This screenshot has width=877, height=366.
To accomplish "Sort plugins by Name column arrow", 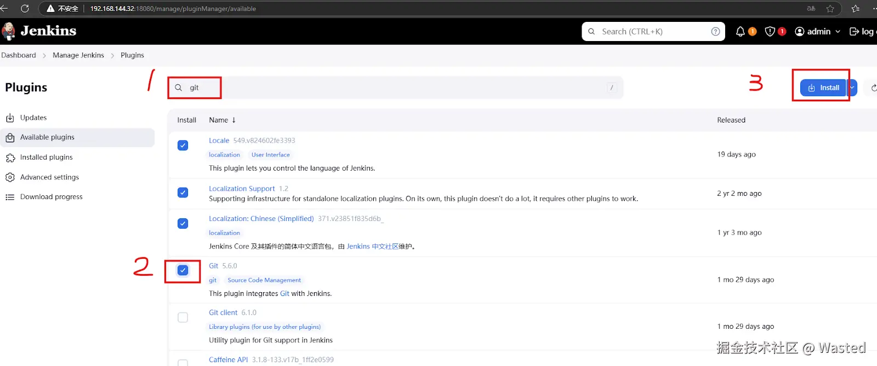I will point(234,120).
